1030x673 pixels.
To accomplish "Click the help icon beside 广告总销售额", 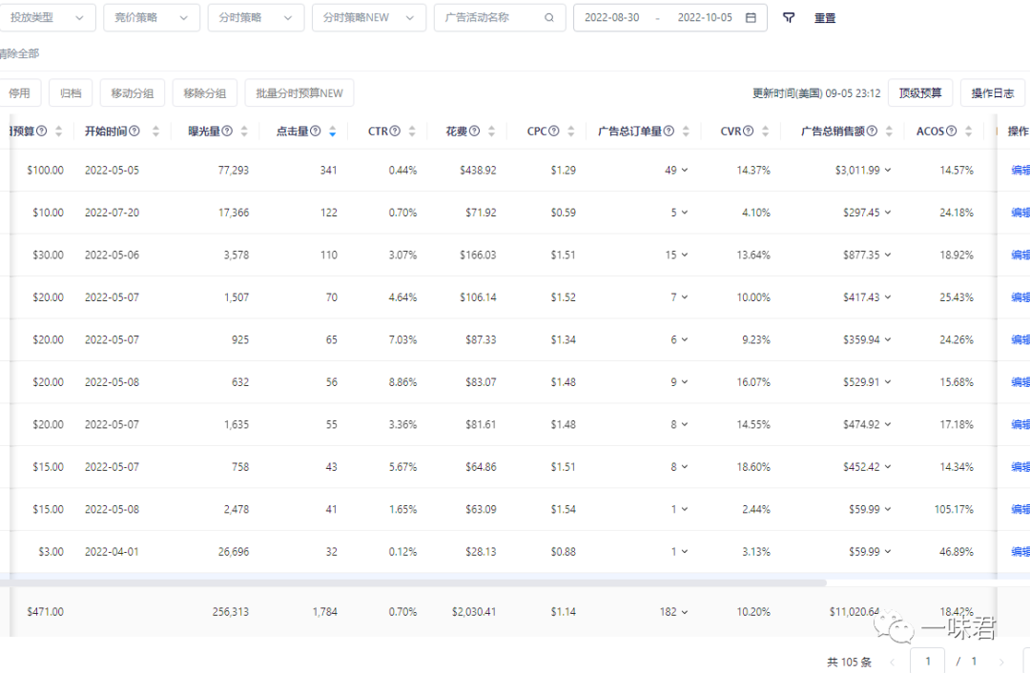I will tap(872, 132).
